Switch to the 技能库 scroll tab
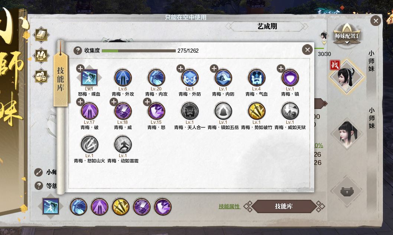Viewport: 393px width, 235px height. [x=61, y=79]
